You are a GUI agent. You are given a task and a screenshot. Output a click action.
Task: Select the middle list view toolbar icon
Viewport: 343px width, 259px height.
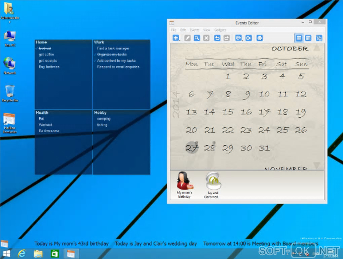[x=308, y=38]
